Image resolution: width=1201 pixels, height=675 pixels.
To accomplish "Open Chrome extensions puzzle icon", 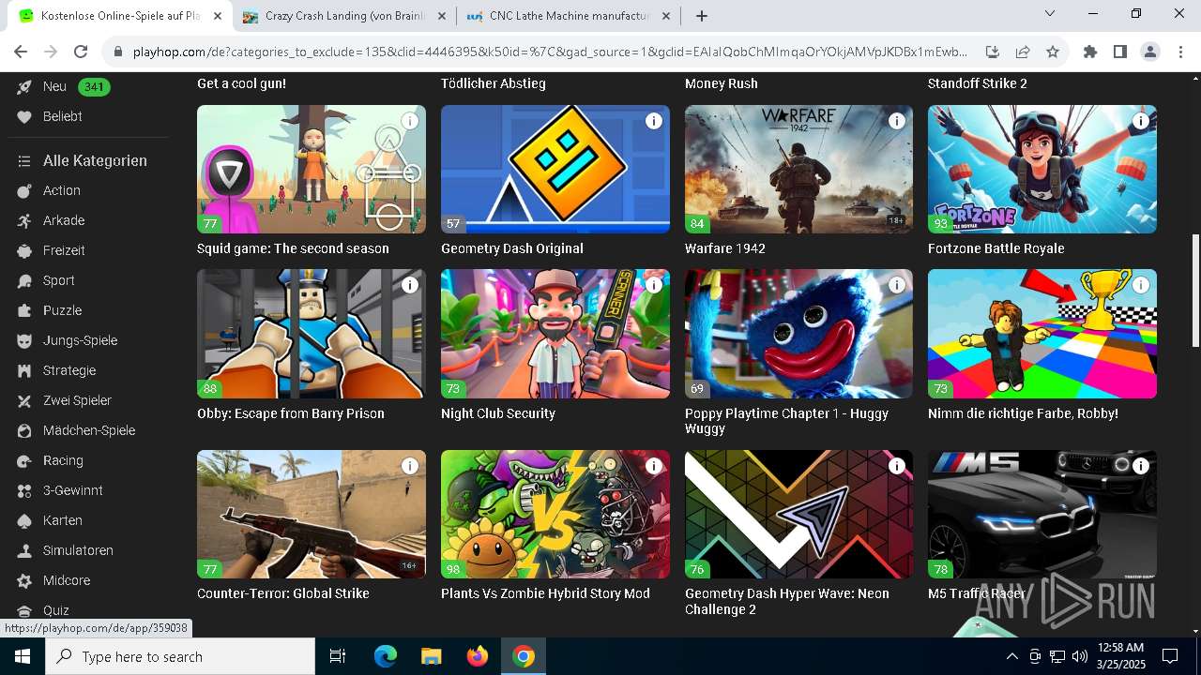I will tap(1090, 52).
